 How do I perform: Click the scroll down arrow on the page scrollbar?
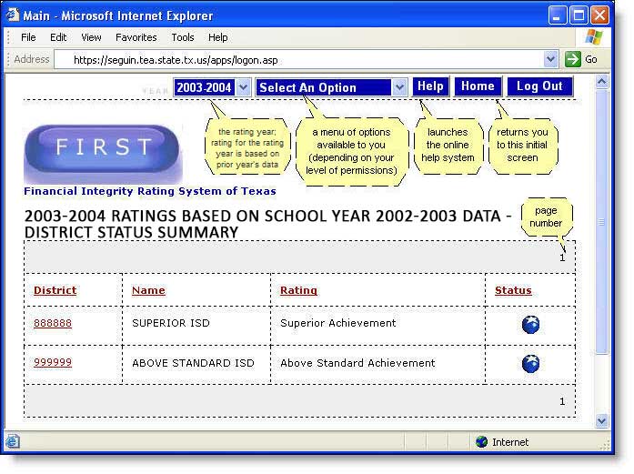click(601, 420)
